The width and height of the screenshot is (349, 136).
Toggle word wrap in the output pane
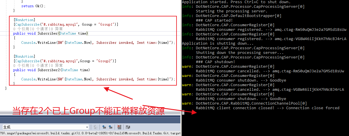(x=127, y=127)
